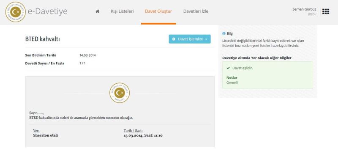The width and height of the screenshot is (338, 168).
Task: Click the Davetli Sayısı value 1 / 1
Action: [x=82, y=63]
